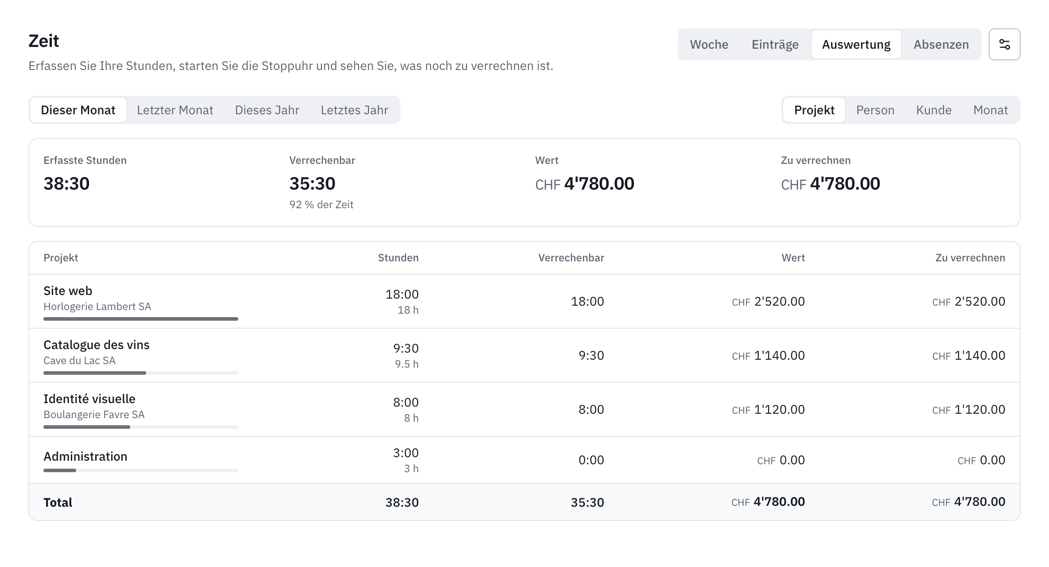
Task: Group the report by Projekt
Action: (814, 110)
